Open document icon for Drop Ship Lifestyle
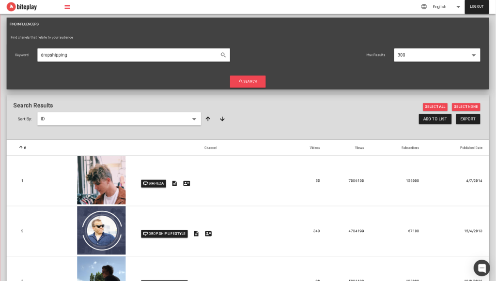Image resolution: width=496 pixels, height=281 pixels. point(196,234)
